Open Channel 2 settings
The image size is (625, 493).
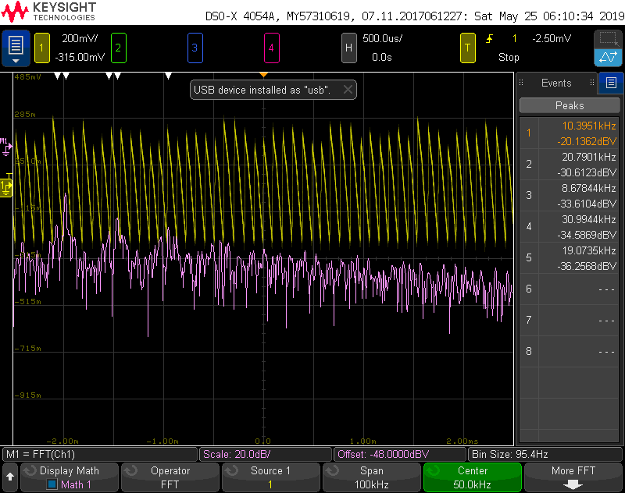pos(117,48)
